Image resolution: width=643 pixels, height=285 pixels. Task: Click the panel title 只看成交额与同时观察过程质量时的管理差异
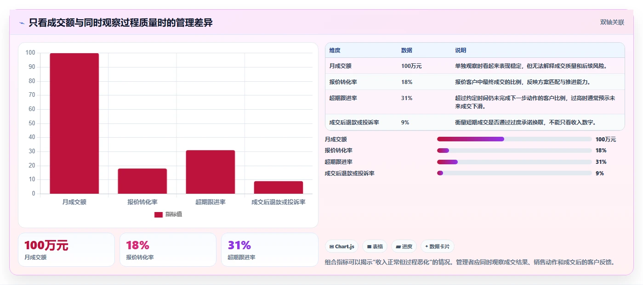[120, 22]
